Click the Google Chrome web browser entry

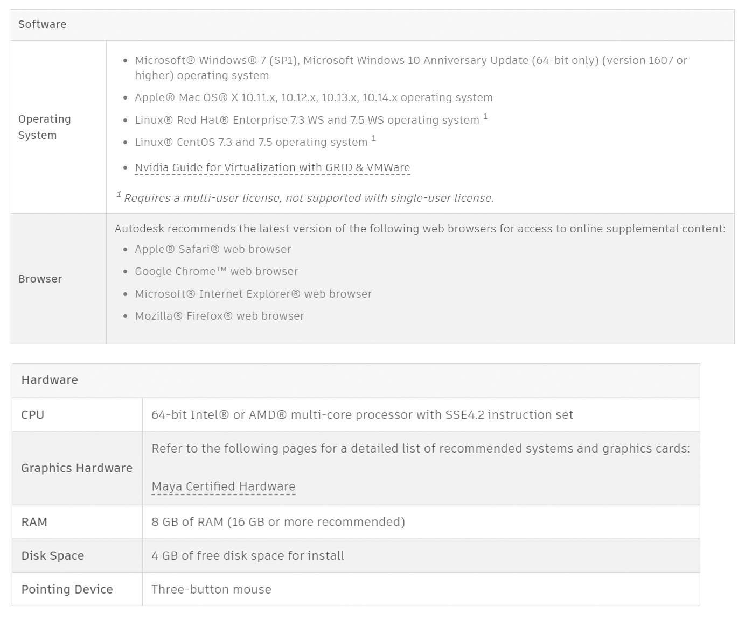[x=216, y=271]
